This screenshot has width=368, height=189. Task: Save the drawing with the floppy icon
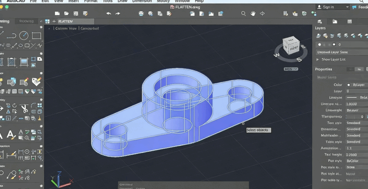pyautogui.click(x=76, y=14)
